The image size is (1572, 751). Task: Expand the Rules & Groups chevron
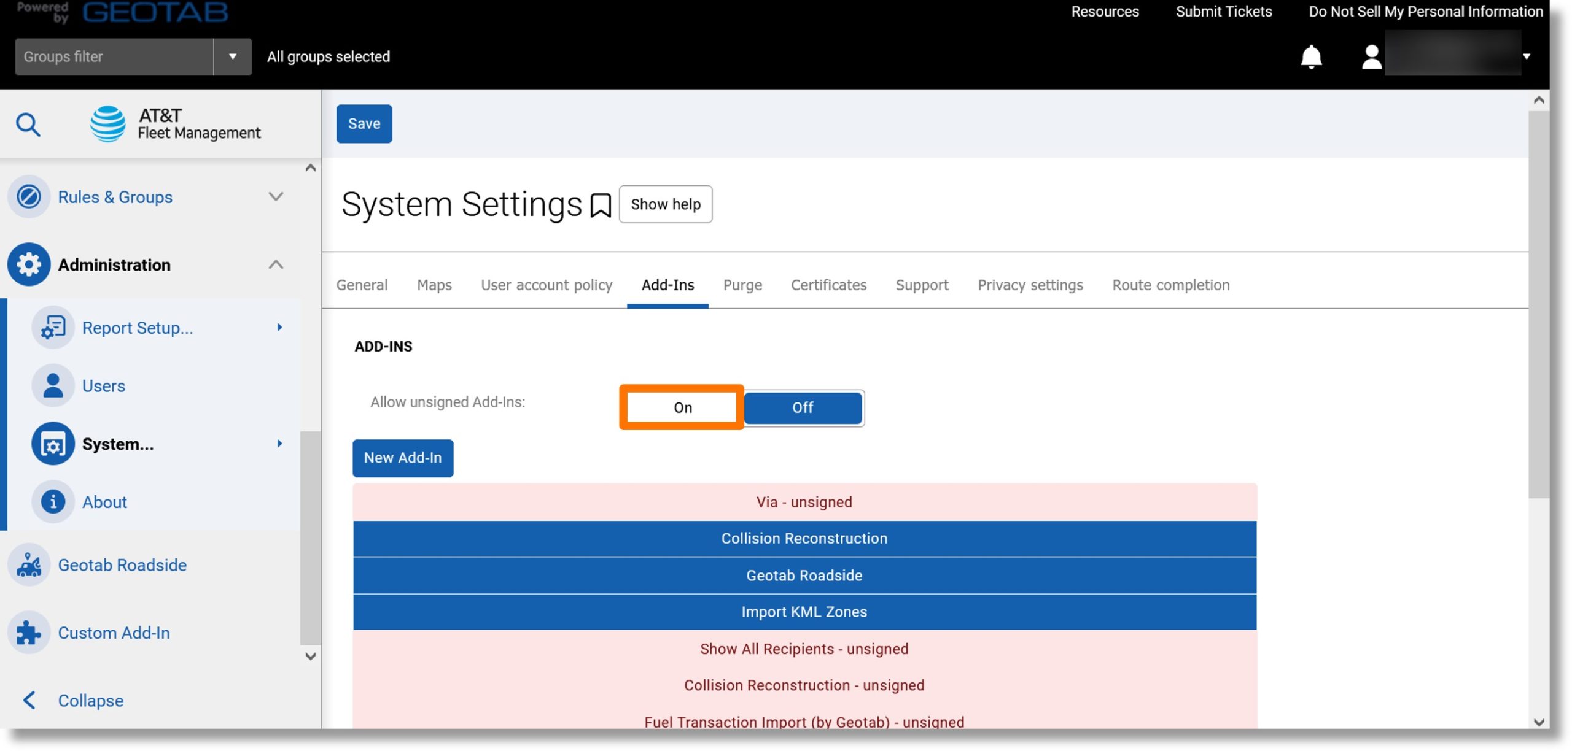click(x=276, y=197)
